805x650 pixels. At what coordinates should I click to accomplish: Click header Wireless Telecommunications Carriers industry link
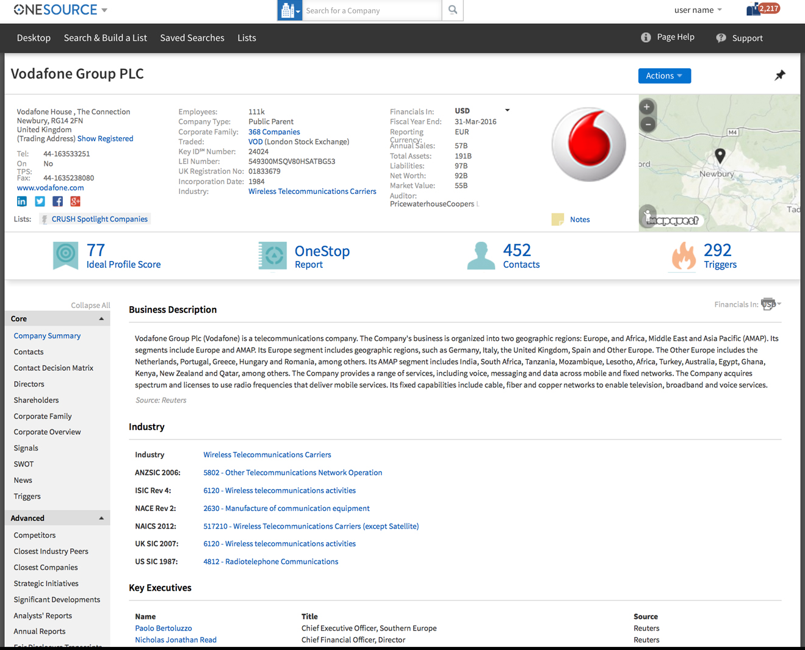(x=312, y=191)
